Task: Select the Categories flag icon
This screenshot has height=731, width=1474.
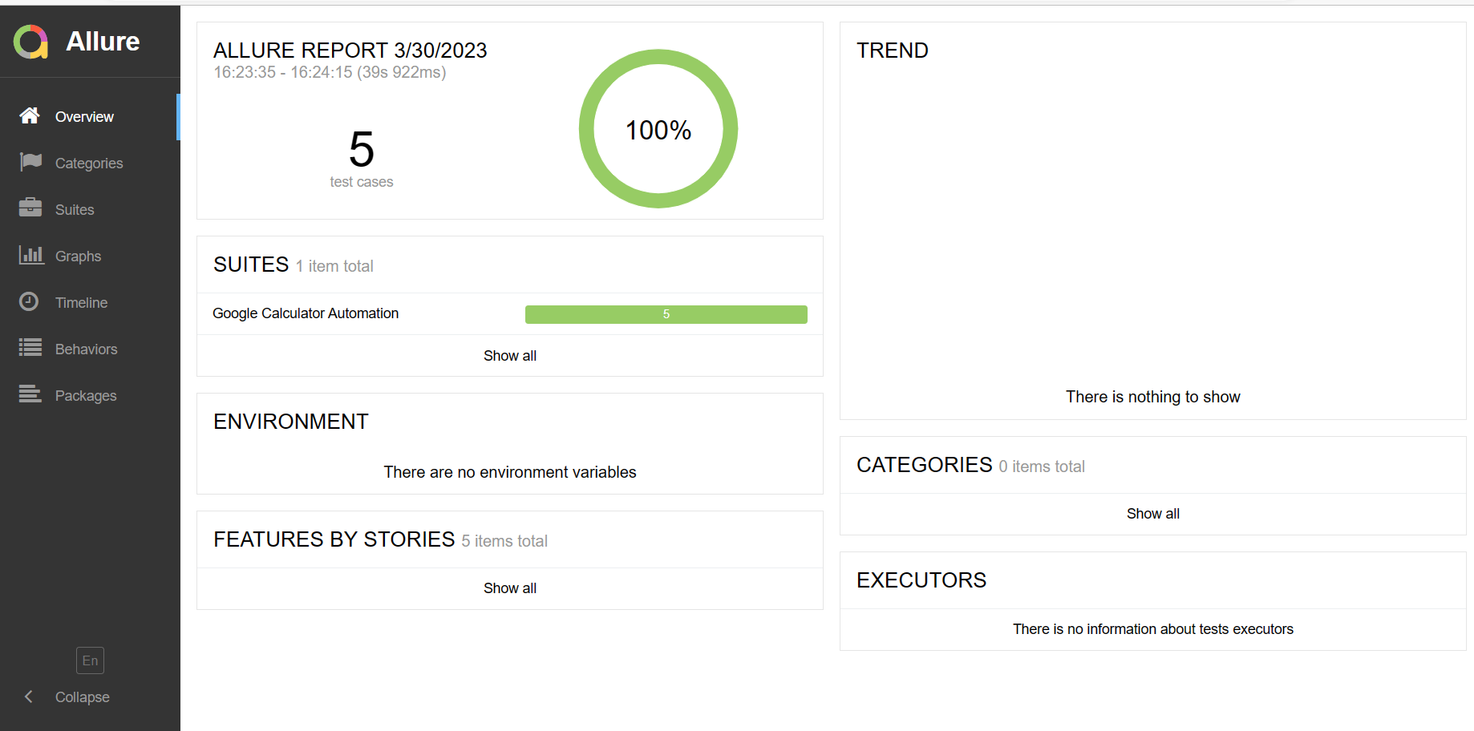Action: (x=30, y=162)
